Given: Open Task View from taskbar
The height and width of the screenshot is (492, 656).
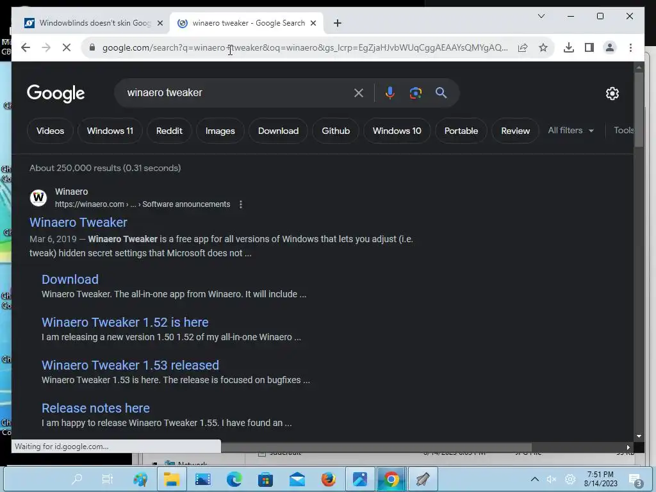Looking at the screenshot, I should (x=108, y=479).
